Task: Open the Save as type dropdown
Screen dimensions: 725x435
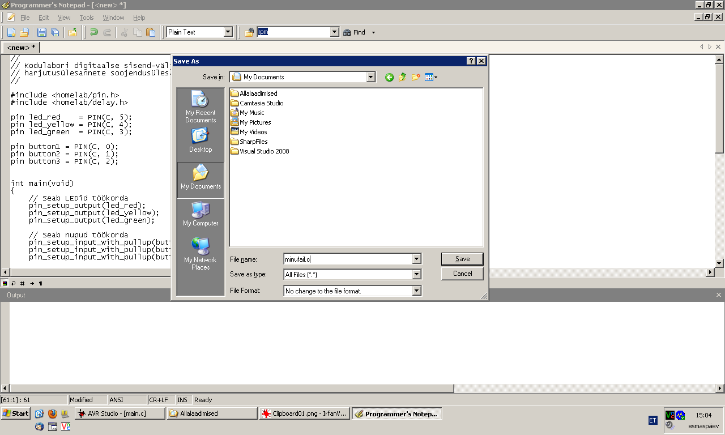Action: coord(417,274)
